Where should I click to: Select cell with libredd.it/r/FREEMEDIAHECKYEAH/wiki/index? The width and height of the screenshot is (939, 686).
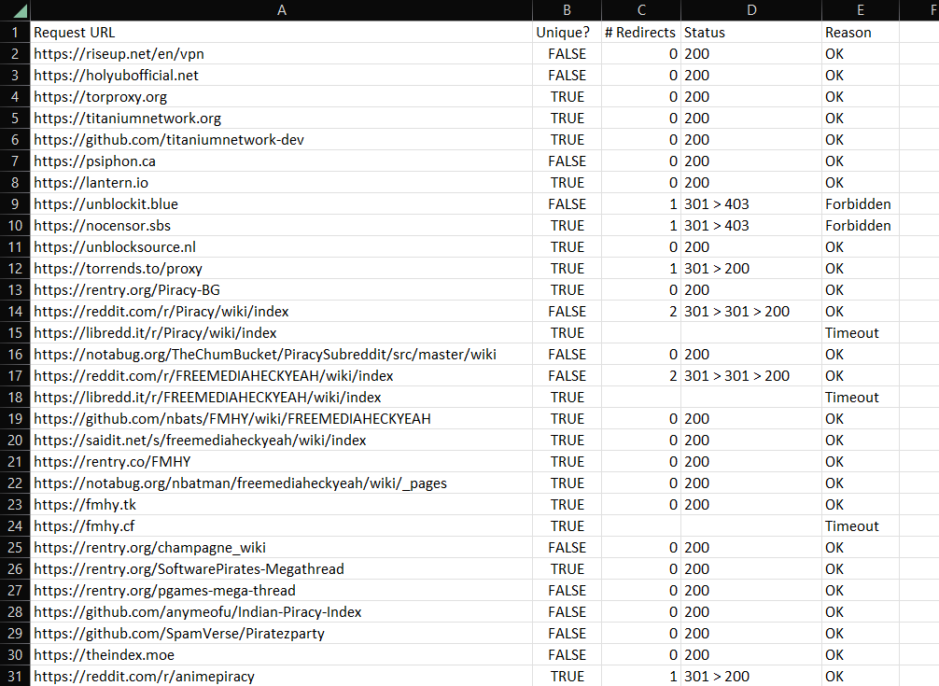[x=282, y=398]
